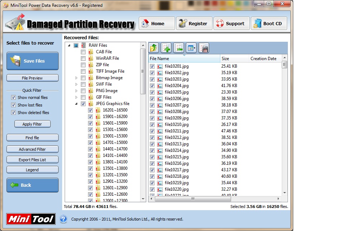Click the image icon of file10203.jpg

coord(160,79)
